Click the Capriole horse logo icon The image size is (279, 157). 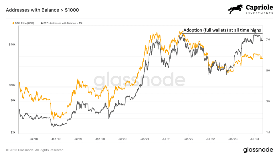click(235, 9)
